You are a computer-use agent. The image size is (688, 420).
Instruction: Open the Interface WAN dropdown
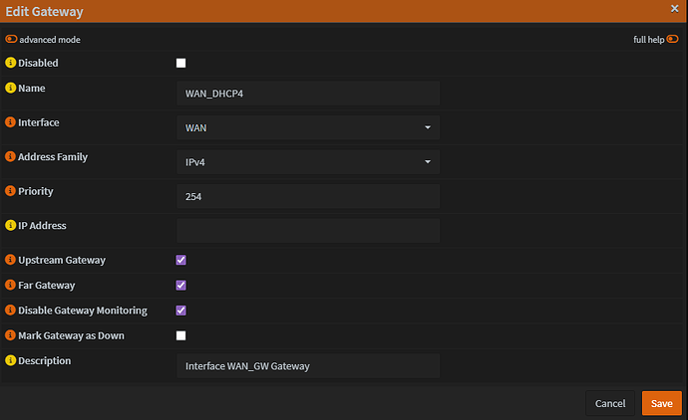click(307, 127)
